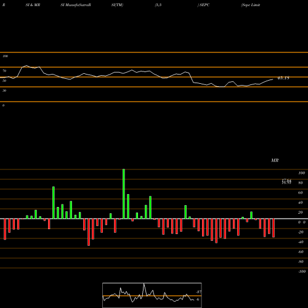This screenshot has width=308, height=308.
Task: Click the MR axis label 40
Action: [x=301, y=203]
